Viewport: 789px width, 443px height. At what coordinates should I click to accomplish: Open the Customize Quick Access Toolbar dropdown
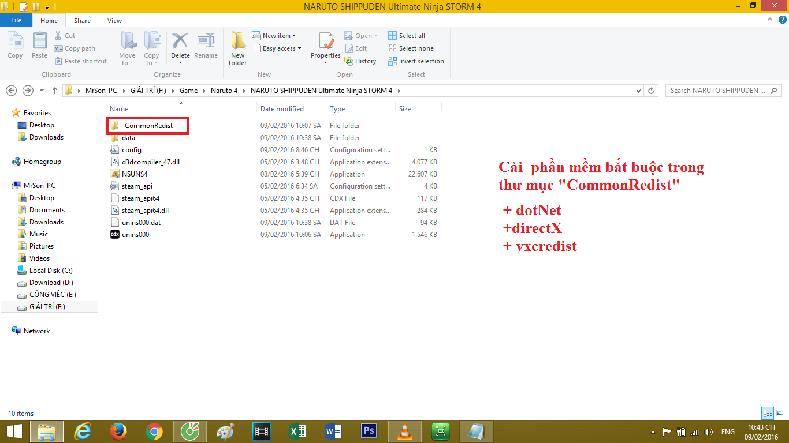coord(47,7)
